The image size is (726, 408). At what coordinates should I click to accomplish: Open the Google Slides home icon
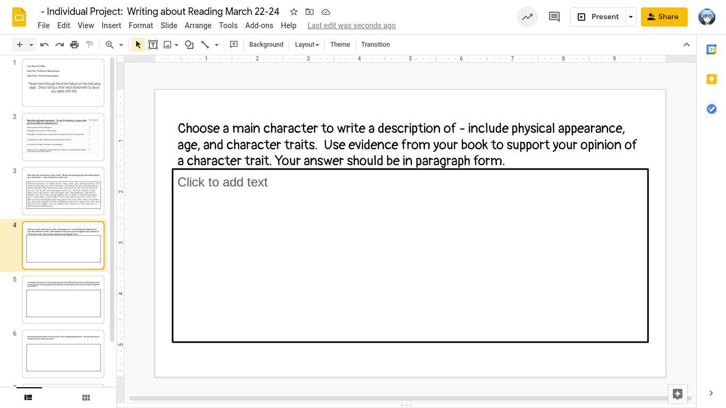pos(19,17)
